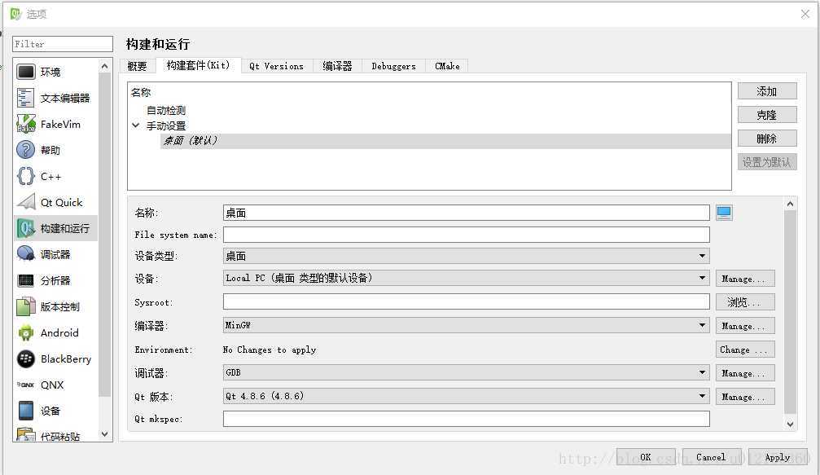This screenshot has height=475, width=820.
Task: Open the 调试器 bug icon
Action: pyautogui.click(x=25, y=254)
